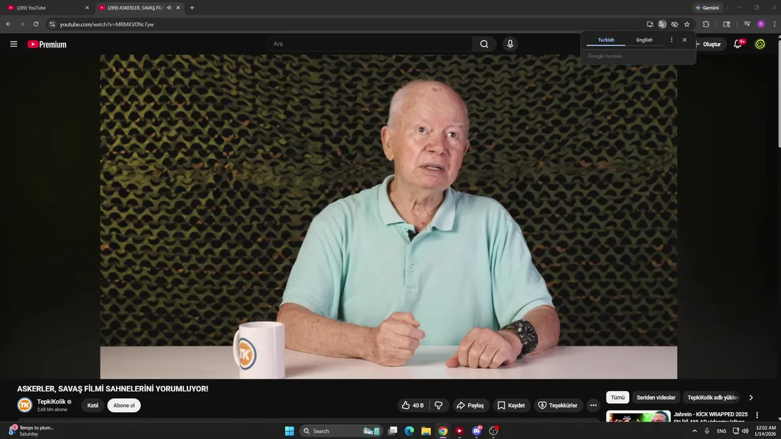Viewport: 781px width, 439px height.
Task: Close the (289) YouTube tab
Action: [x=87, y=8]
